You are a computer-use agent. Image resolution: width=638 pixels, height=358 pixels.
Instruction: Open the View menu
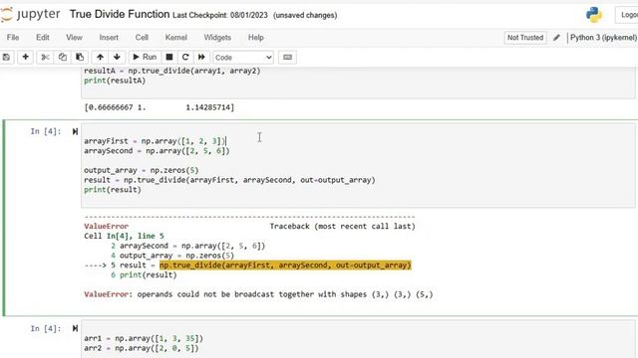click(x=74, y=38)
